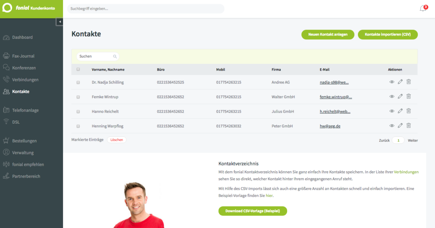Focus the contacts Suchen field
The width and height of the screenshot is (435, 228).
pyautogui.click(x=98, y=56)
